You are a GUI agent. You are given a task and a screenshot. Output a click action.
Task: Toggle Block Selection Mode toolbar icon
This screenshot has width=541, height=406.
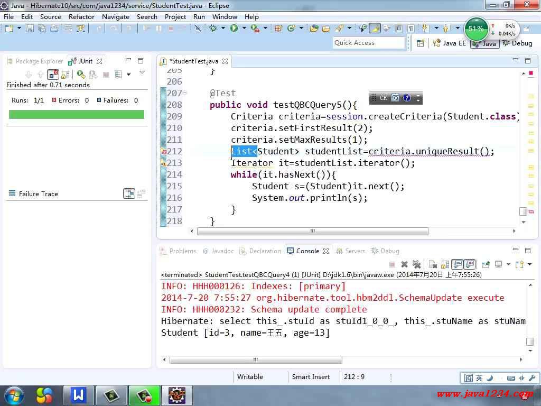[x=399, y=29]
